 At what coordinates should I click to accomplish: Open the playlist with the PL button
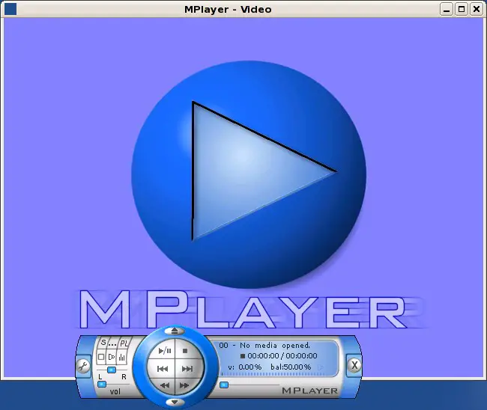pyautogui.click(x=123, y=343)
